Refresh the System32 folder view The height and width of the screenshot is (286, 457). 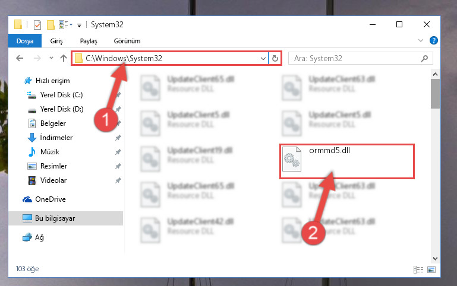click(275, 59)
